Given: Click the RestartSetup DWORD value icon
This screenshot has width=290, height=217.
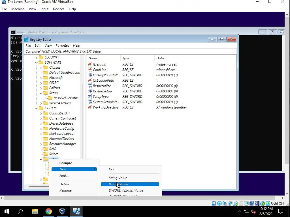Looking at the screenshot, I should pos(90,91).
